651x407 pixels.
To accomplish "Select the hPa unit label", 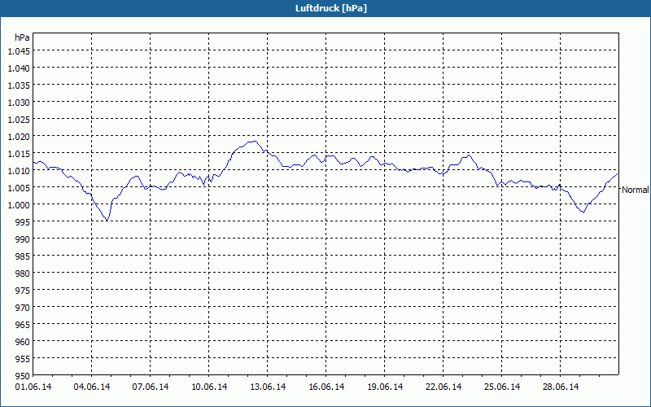I will click(x=22, y=37).
